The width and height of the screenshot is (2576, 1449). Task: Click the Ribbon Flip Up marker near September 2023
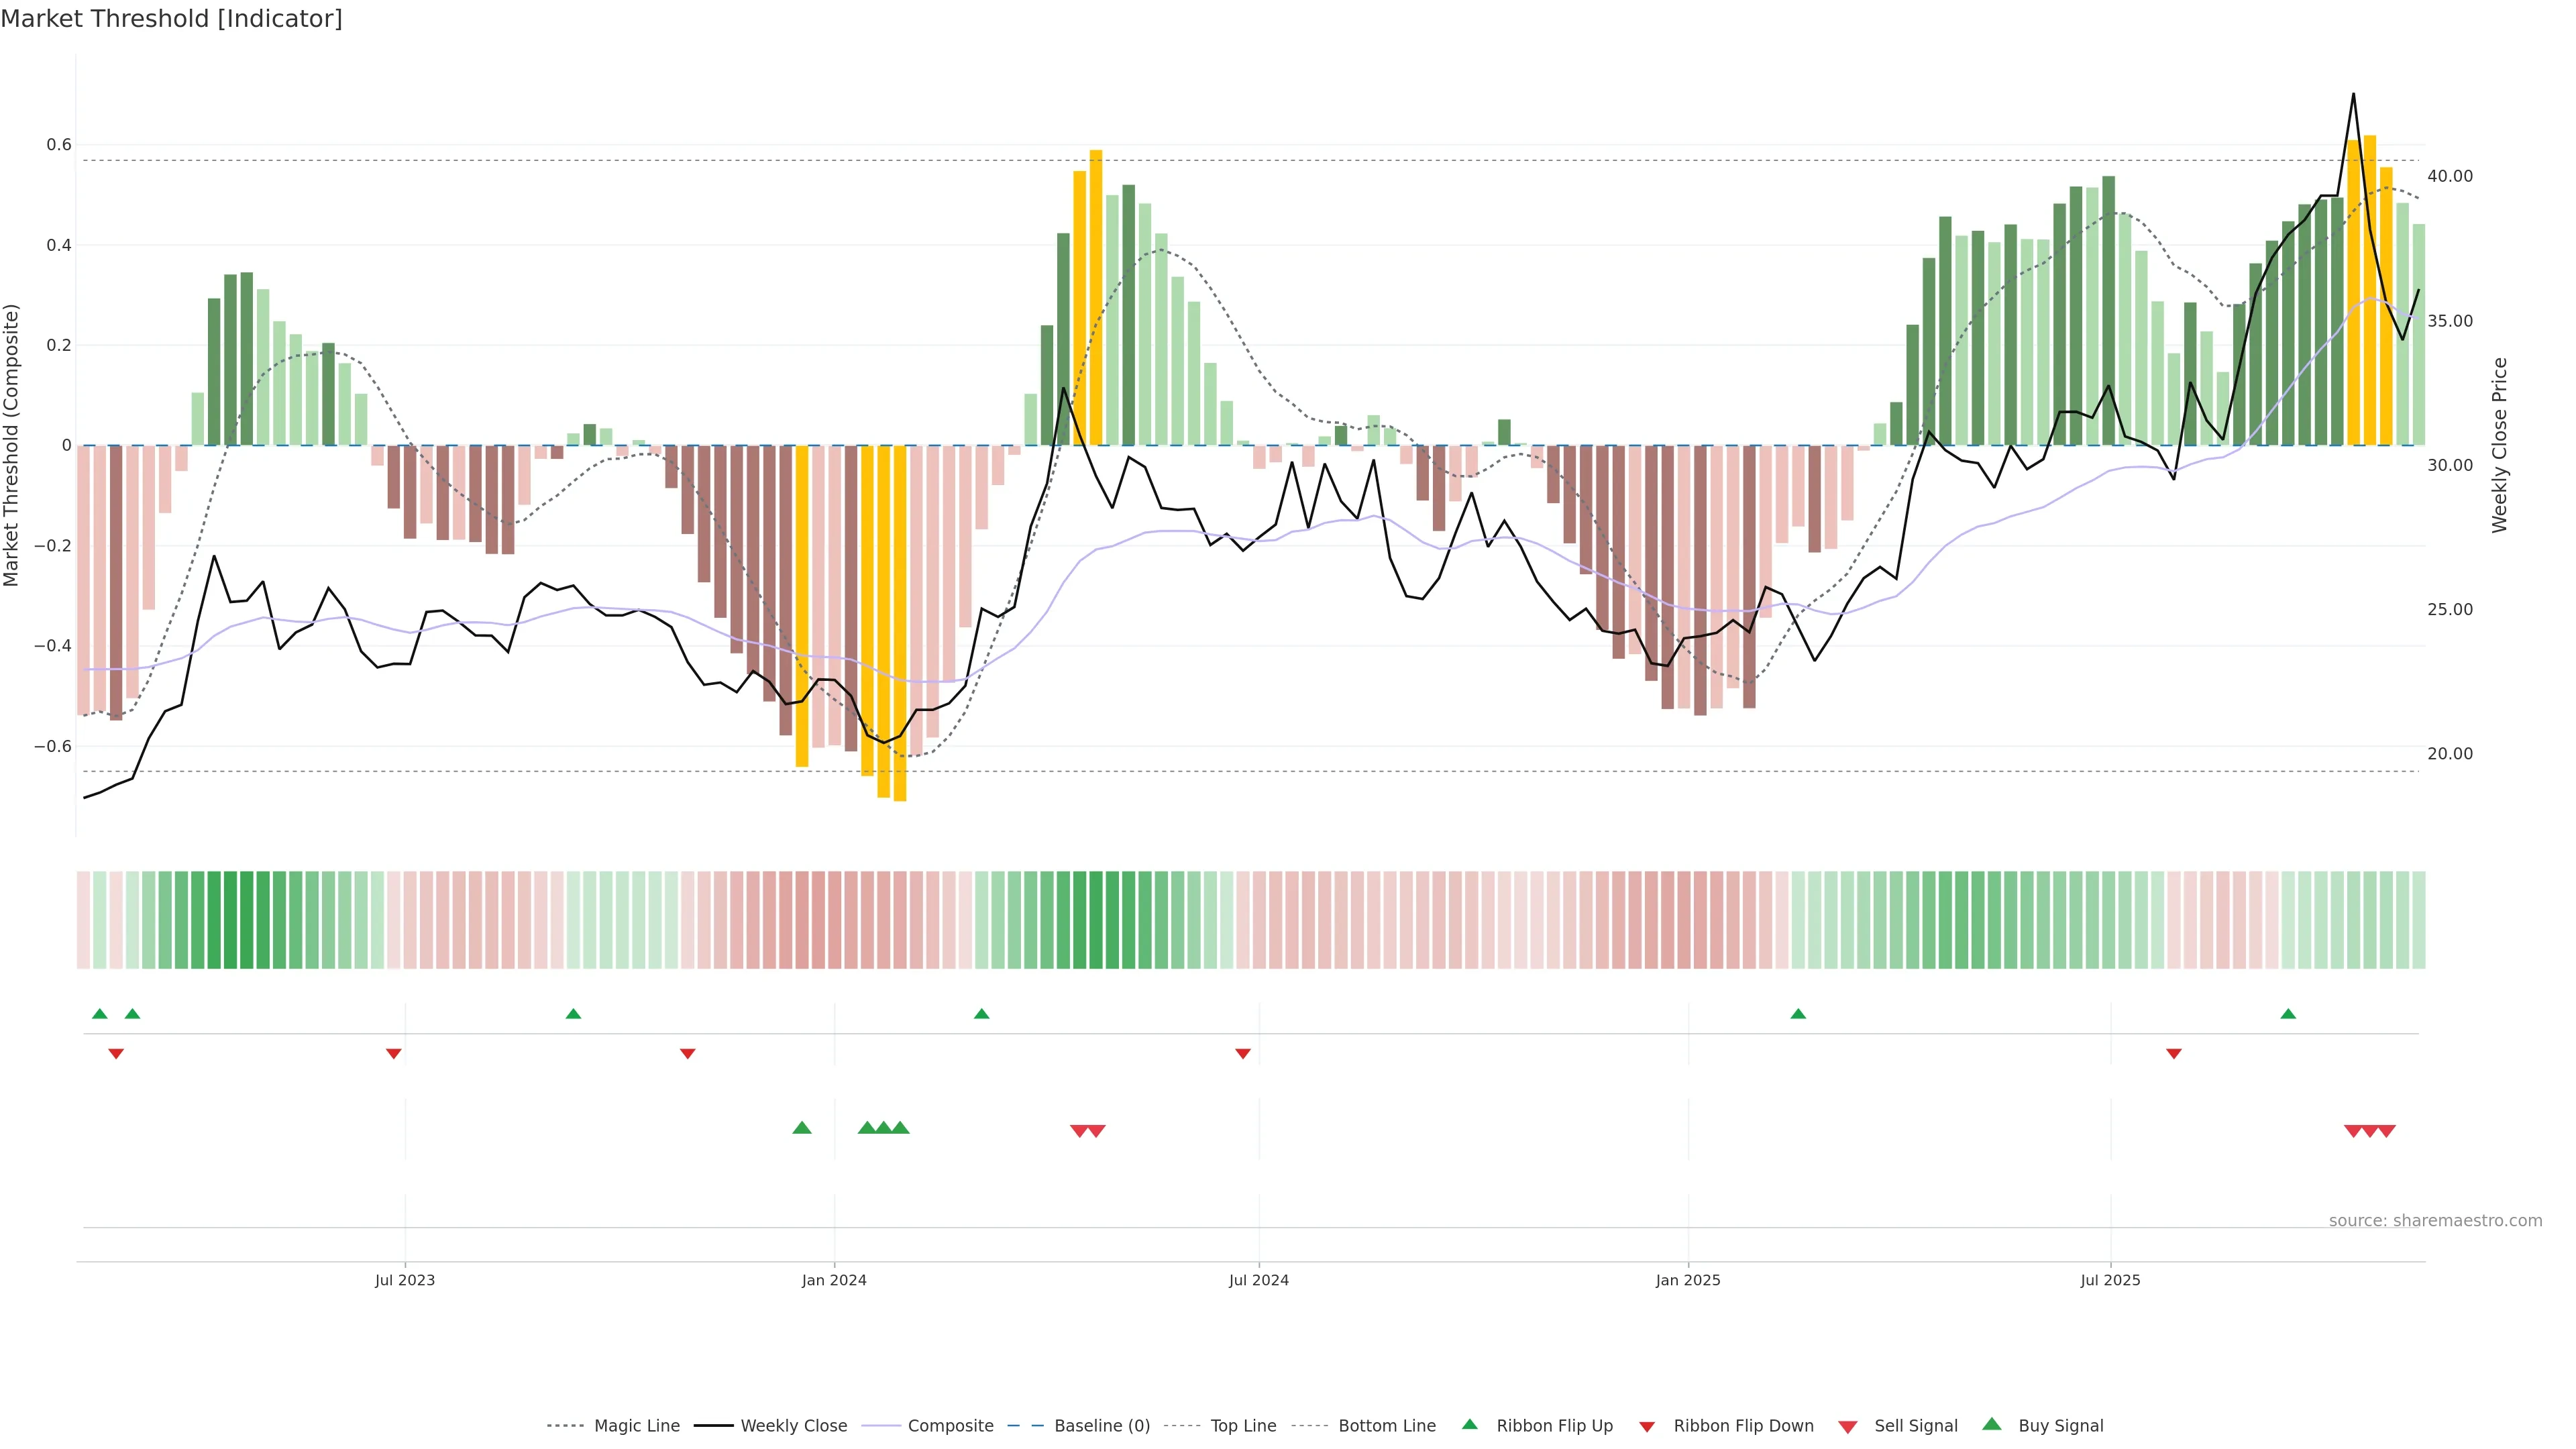(x=573, y=1014)
